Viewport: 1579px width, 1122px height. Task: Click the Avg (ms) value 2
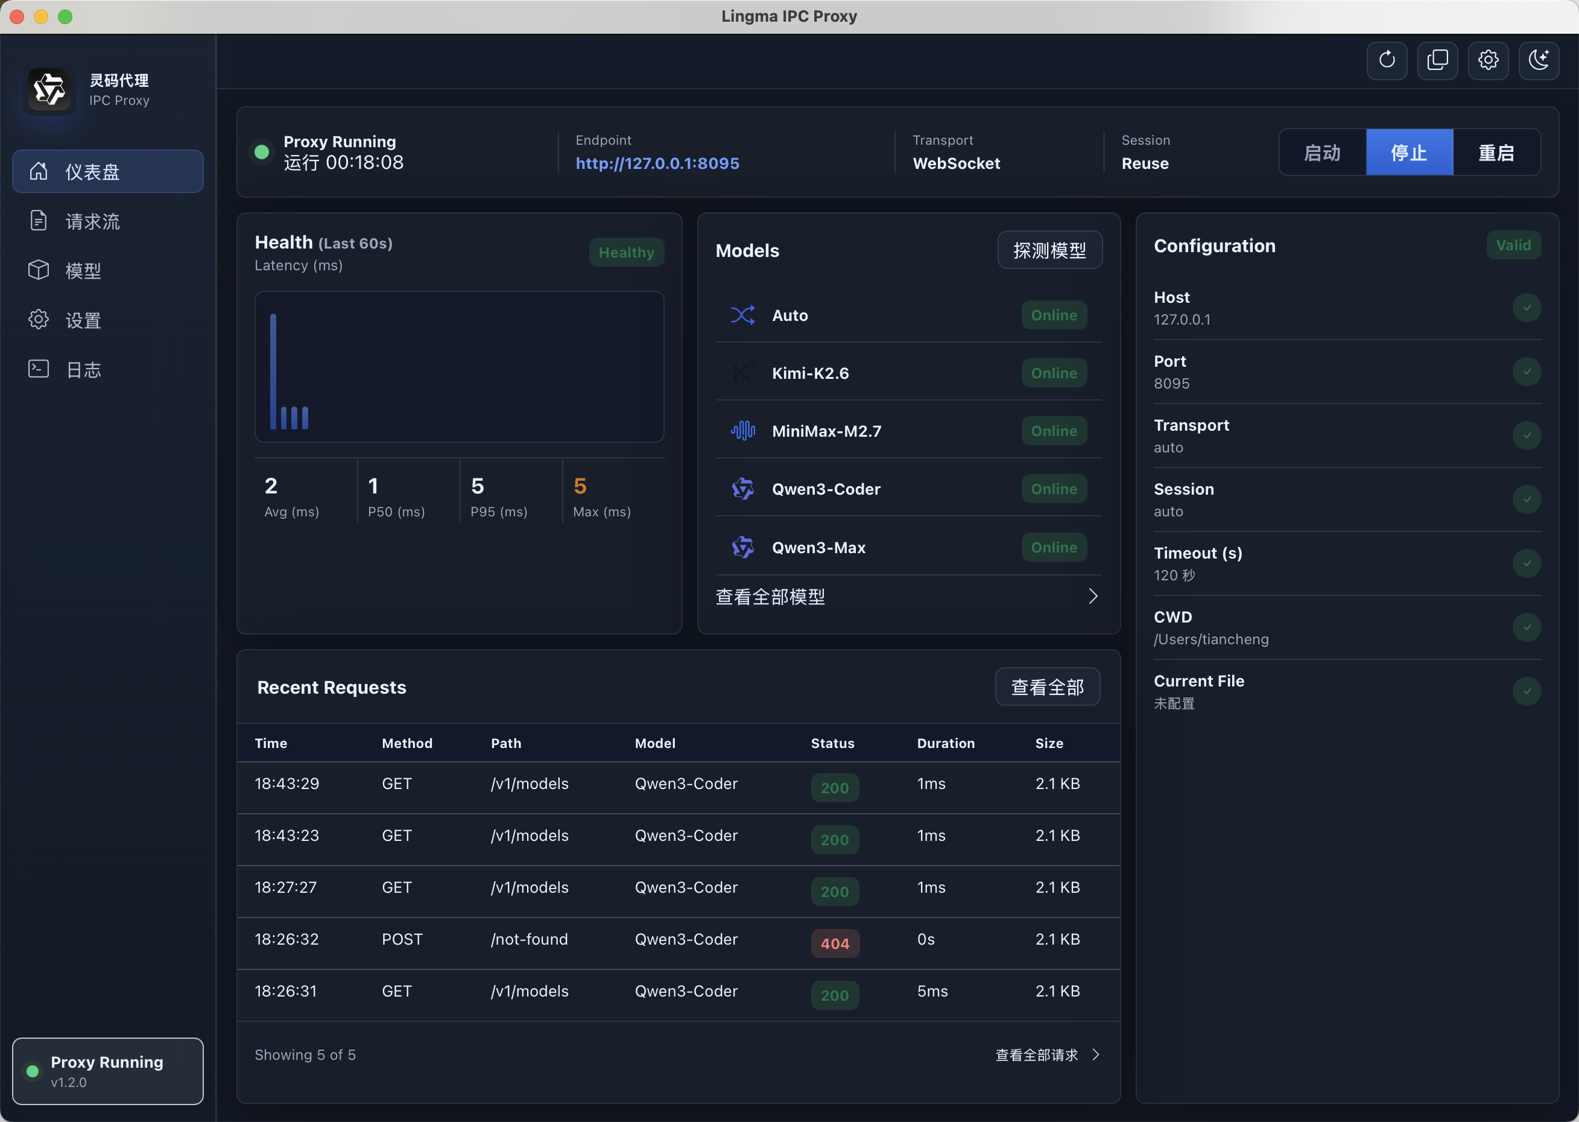coord(271,486)
